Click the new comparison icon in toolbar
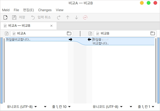 click(5, 17)
